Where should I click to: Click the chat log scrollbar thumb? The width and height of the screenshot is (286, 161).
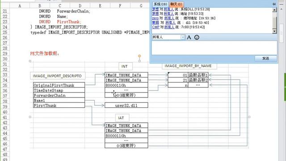274,23
